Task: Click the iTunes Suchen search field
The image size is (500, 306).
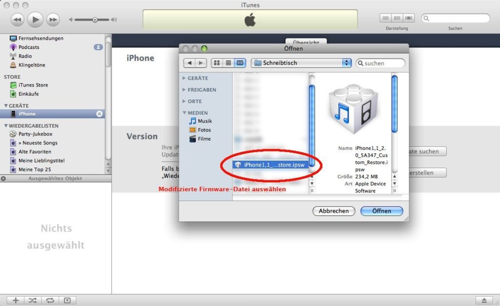Action: tap(456, 19)
